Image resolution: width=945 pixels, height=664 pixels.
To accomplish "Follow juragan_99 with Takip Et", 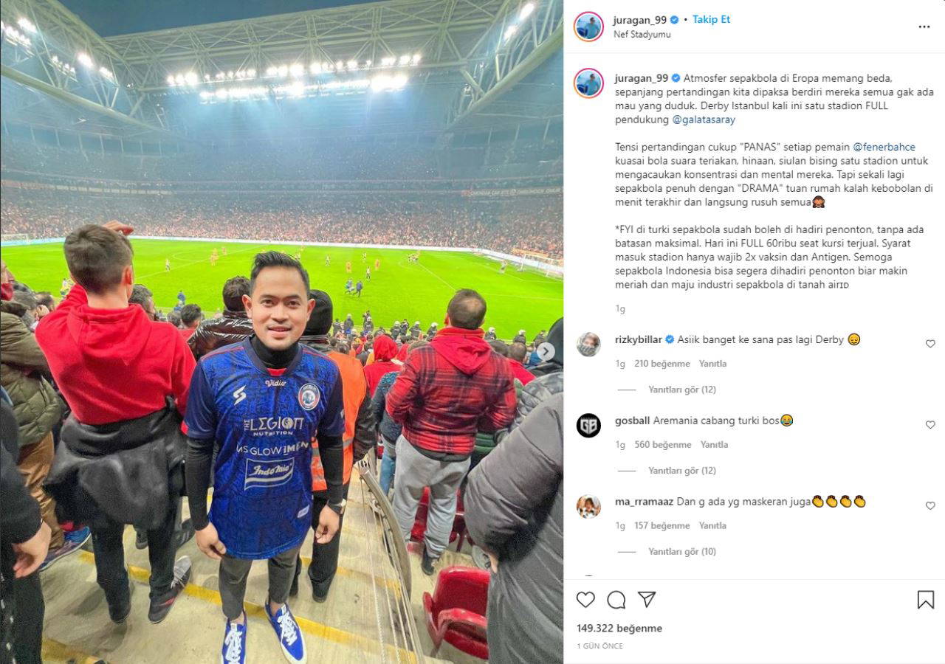I will coord(711,20).
